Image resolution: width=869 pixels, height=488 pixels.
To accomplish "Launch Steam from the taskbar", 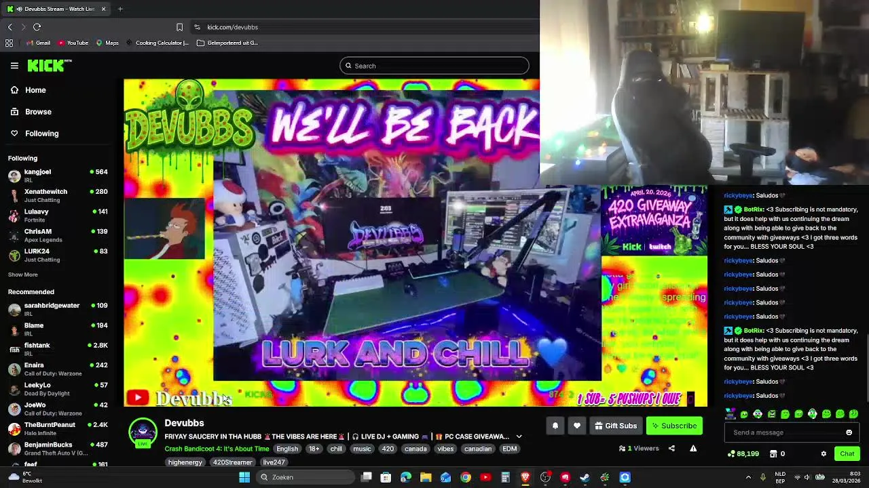I will pos(585,477).
